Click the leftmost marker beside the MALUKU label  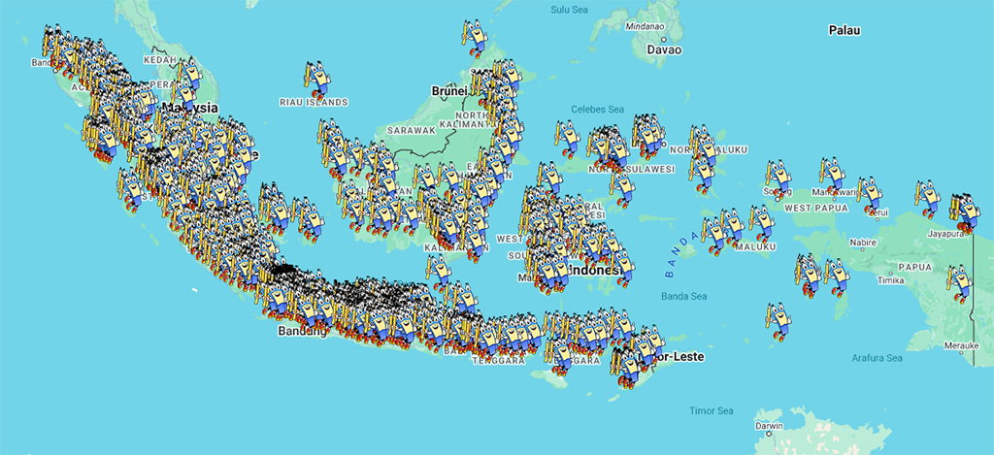click(714, 236)
